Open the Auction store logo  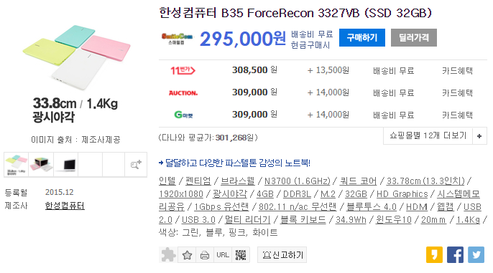coord(183,92)
